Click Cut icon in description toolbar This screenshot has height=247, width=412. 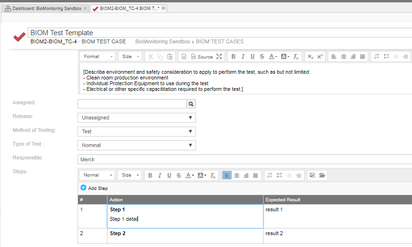point(150,57)
